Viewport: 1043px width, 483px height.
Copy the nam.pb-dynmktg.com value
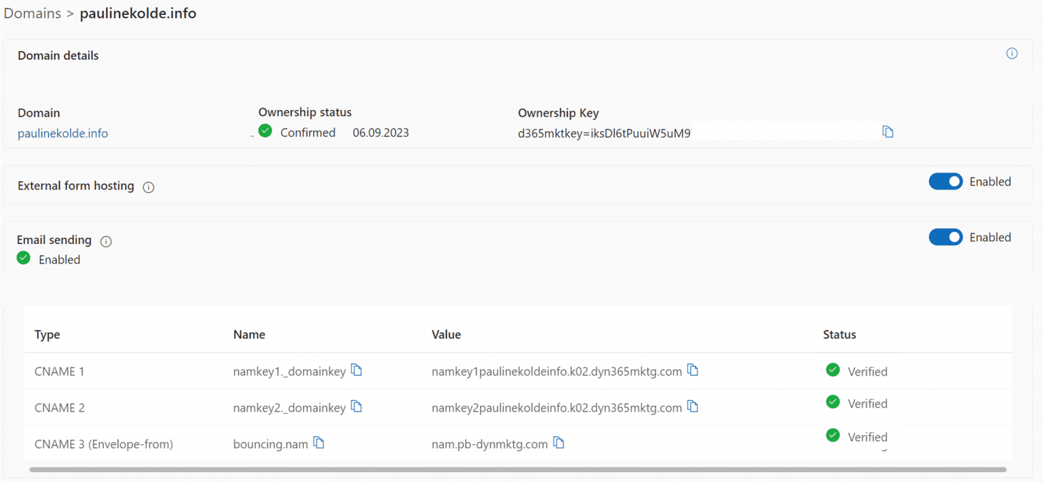coord(559,442)
